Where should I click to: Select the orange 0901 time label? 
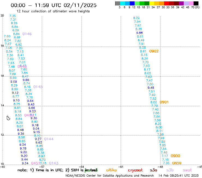[164, 102]
